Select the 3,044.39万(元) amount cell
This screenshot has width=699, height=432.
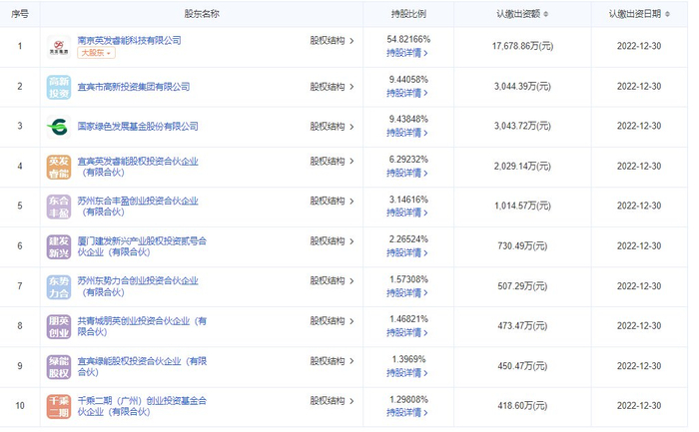pos(522,87)
